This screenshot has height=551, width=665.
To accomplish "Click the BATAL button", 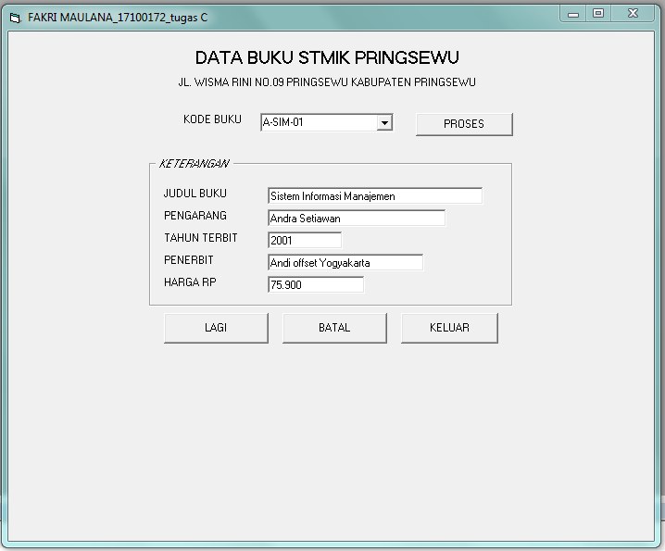I will pyautogui.click(x=334, y=328).
